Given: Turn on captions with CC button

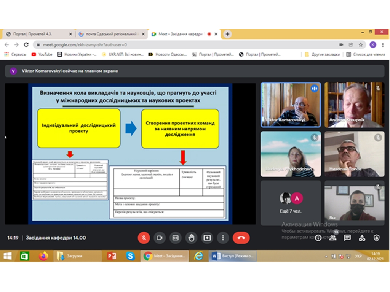Looking at the screenshot, I should (175, 238).
